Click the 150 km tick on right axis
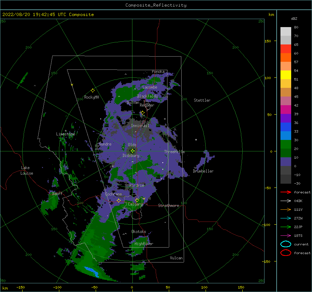 (268, 41)
